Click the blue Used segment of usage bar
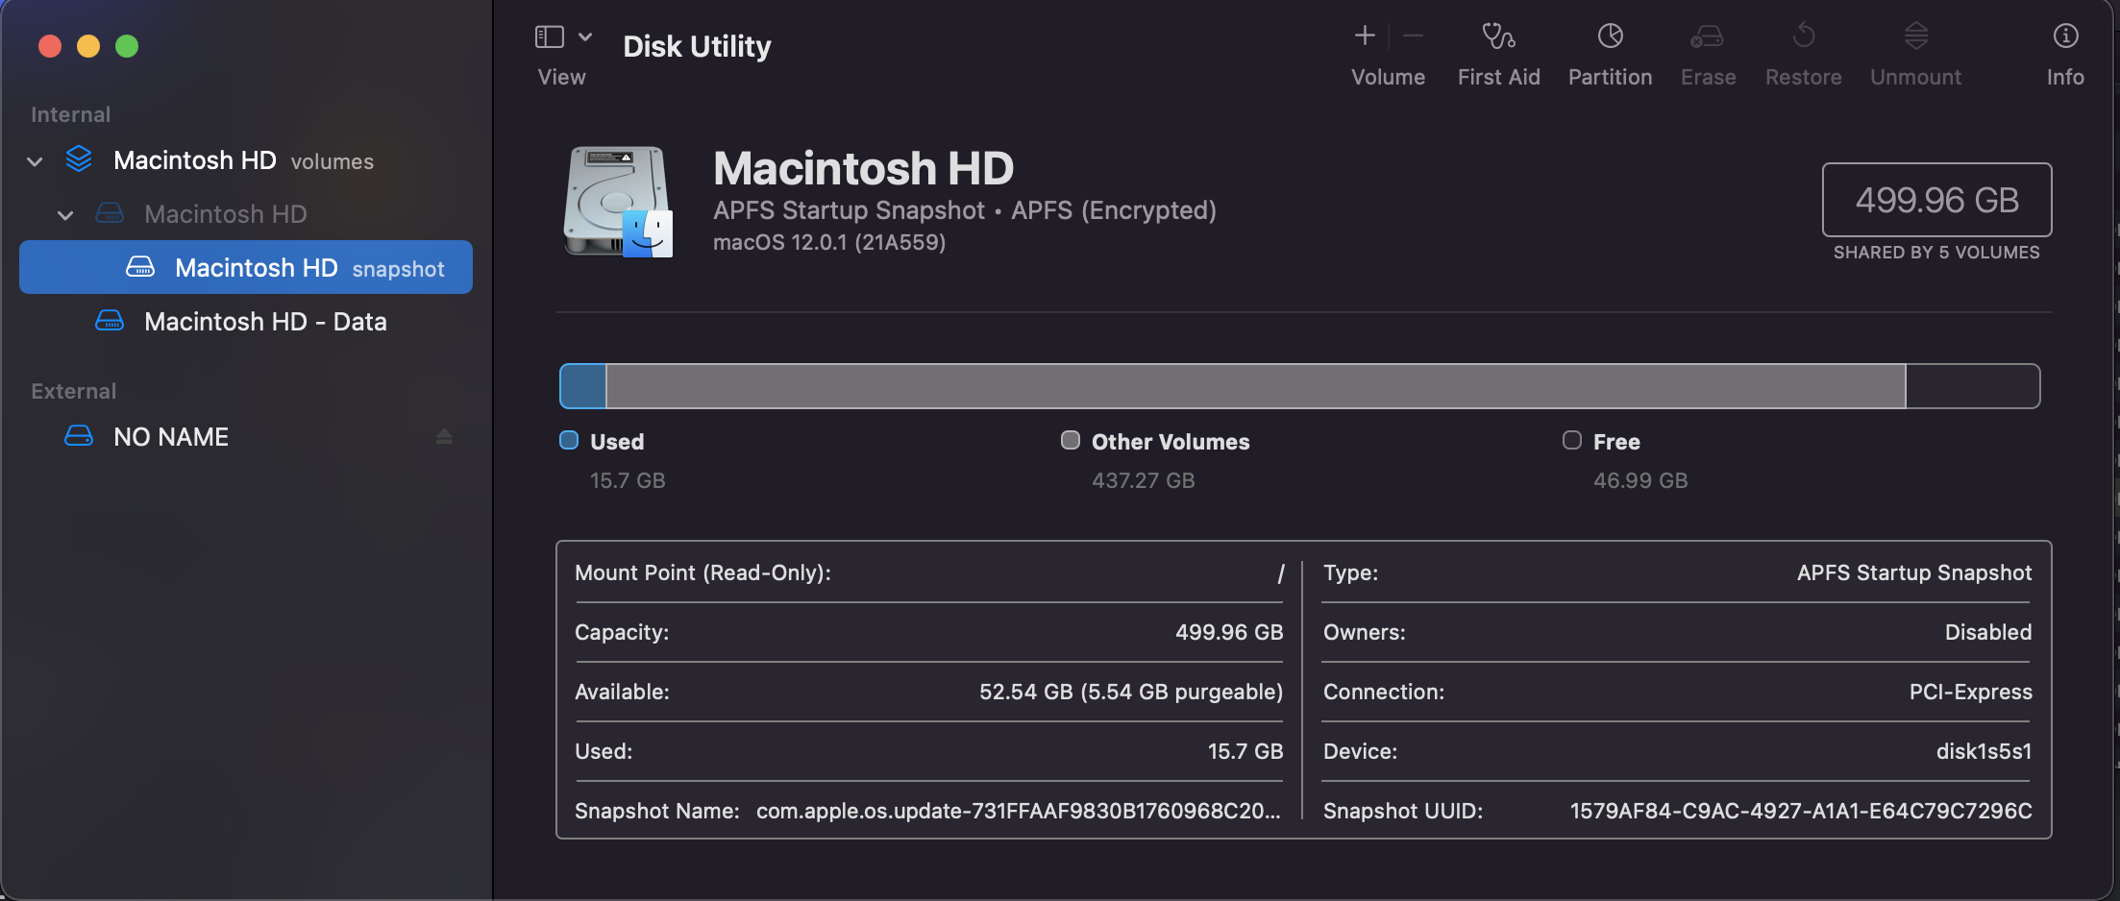This screenshot has height=901, width=2120. (x=583, y=386)
